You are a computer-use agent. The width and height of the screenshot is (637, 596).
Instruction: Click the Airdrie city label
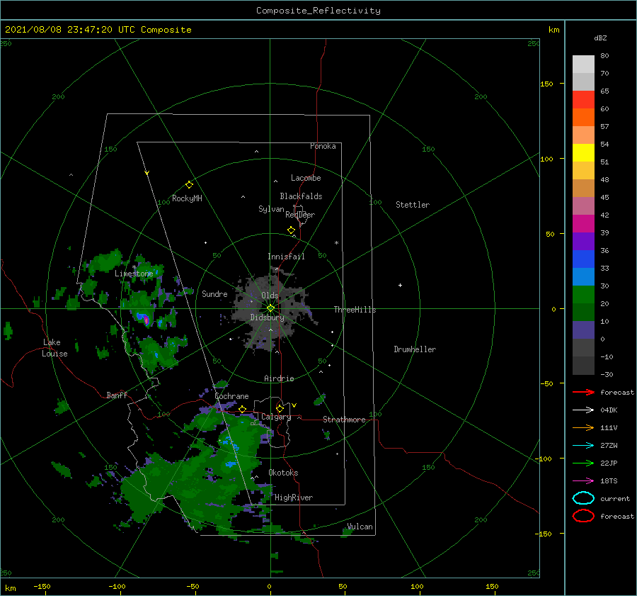coord(279,378)
